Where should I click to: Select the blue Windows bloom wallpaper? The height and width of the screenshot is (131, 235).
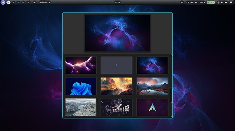click(x=81, y=86)
